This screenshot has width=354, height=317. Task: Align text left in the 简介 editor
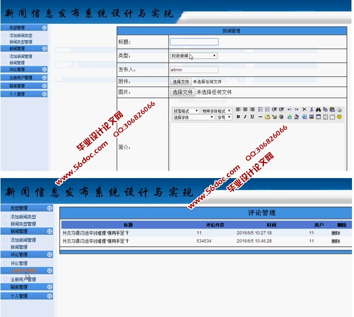238,109
